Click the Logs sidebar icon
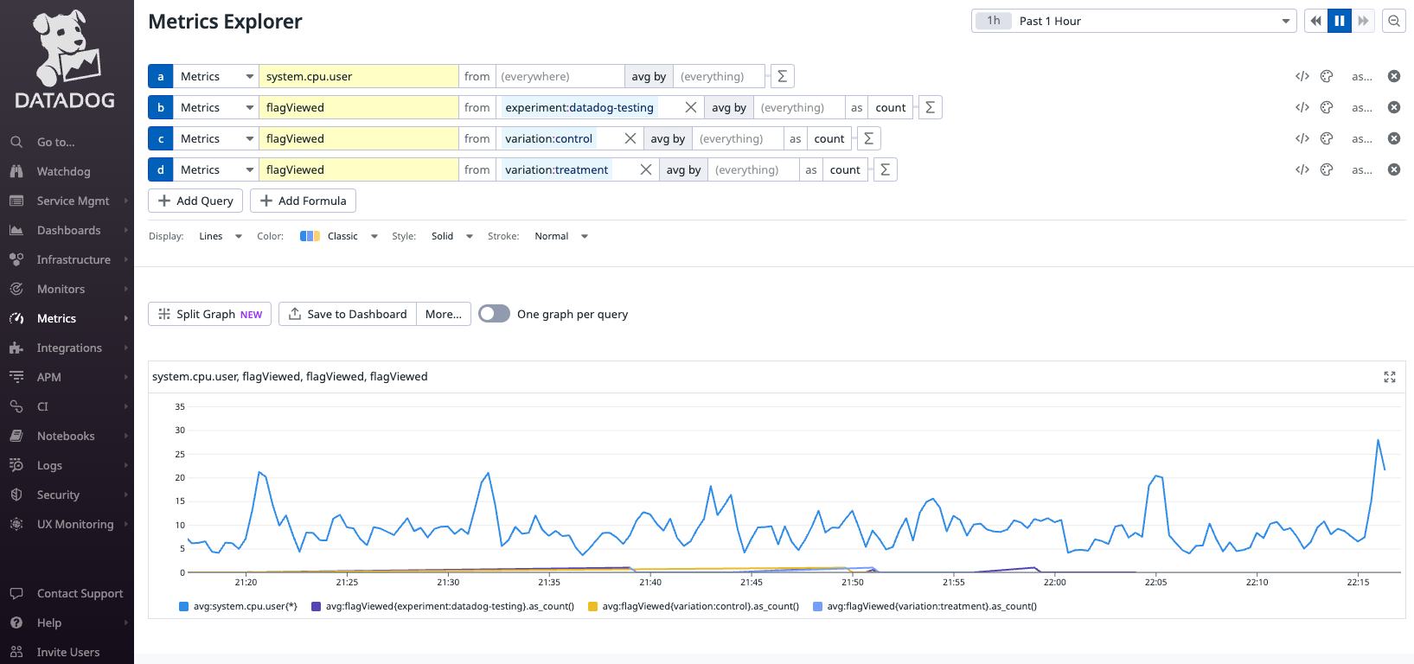This screenshot has width=1414, height=664. pos(16,465)
